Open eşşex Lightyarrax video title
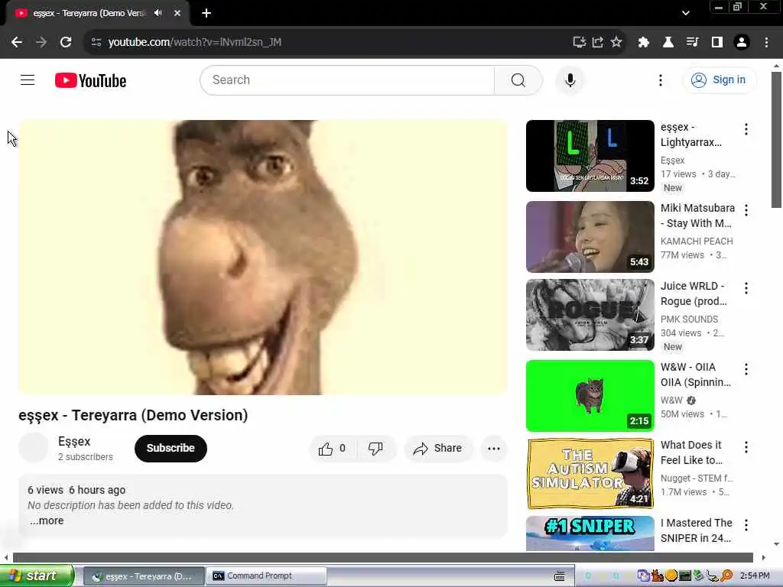Viewport: 783px width, 587px height. [x=691, y=135]
